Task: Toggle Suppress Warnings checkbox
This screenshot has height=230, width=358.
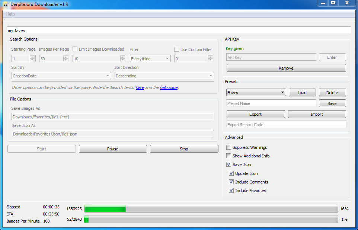Action: click(228, 147)
